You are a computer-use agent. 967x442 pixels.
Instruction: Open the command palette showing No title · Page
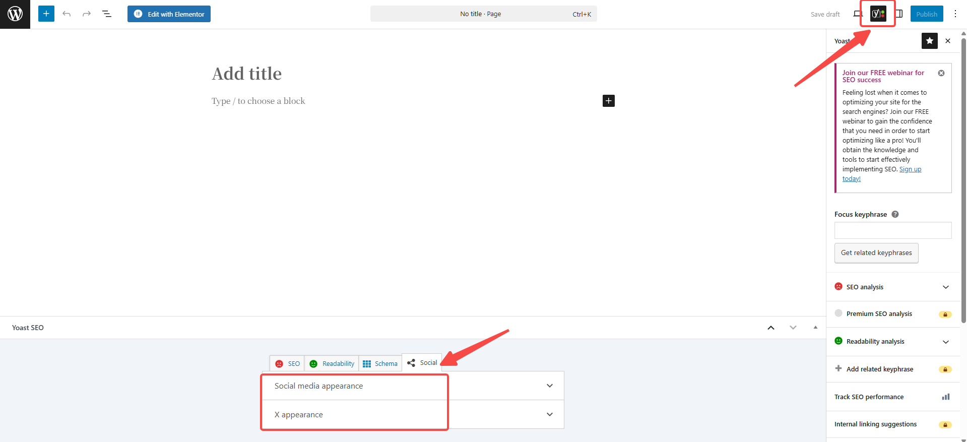[484, 14]
